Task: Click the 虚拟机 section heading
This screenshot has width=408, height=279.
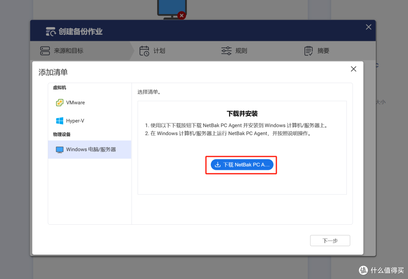Action: pyautogui.click(x=60, y=88)
